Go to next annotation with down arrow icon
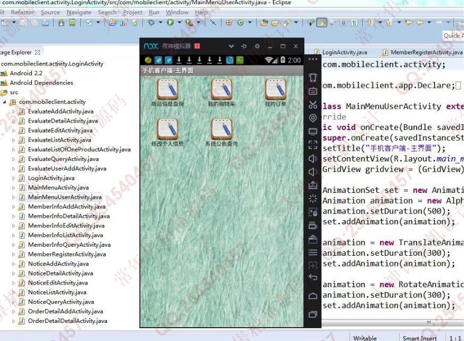 370,22
